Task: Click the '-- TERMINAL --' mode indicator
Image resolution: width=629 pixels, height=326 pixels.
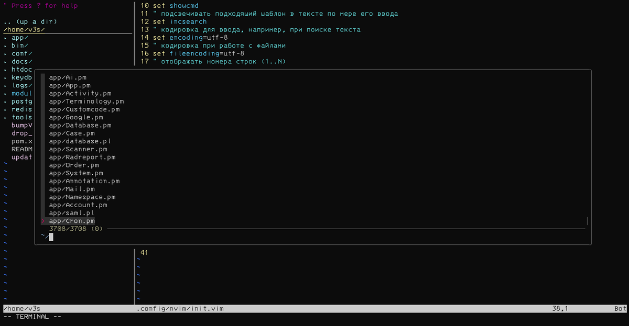Action: 32,317
